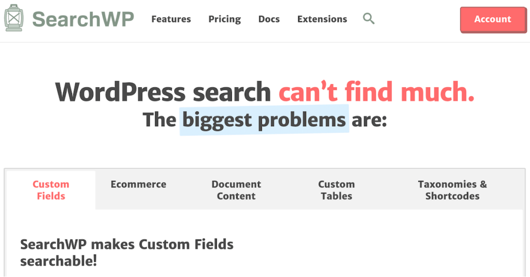
Task: Show the Document Content tab
Action: (236, 190)
